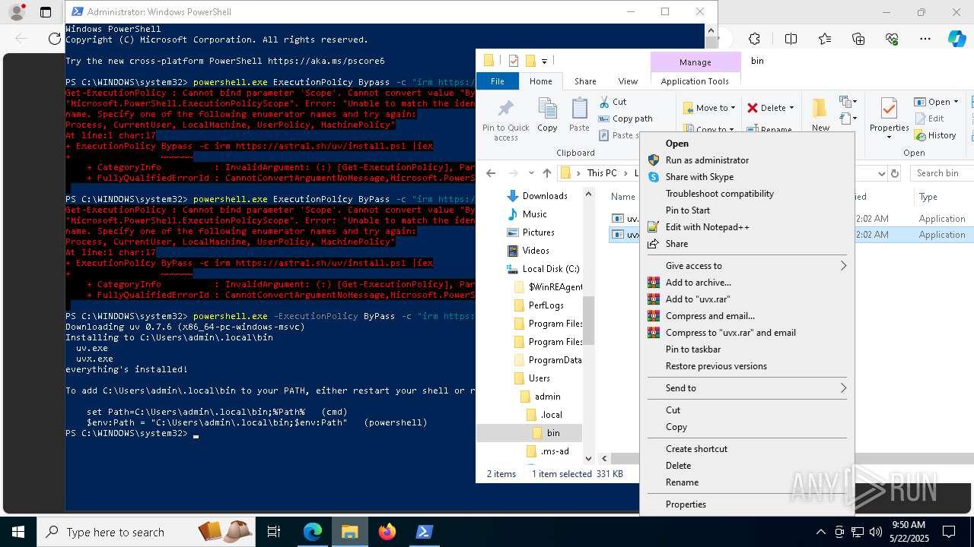
Task: Click Copy path in the ribbon
Action: 625,119
